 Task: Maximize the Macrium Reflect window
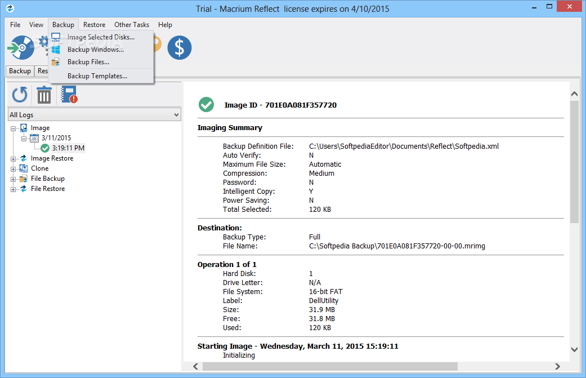[549, 6]
